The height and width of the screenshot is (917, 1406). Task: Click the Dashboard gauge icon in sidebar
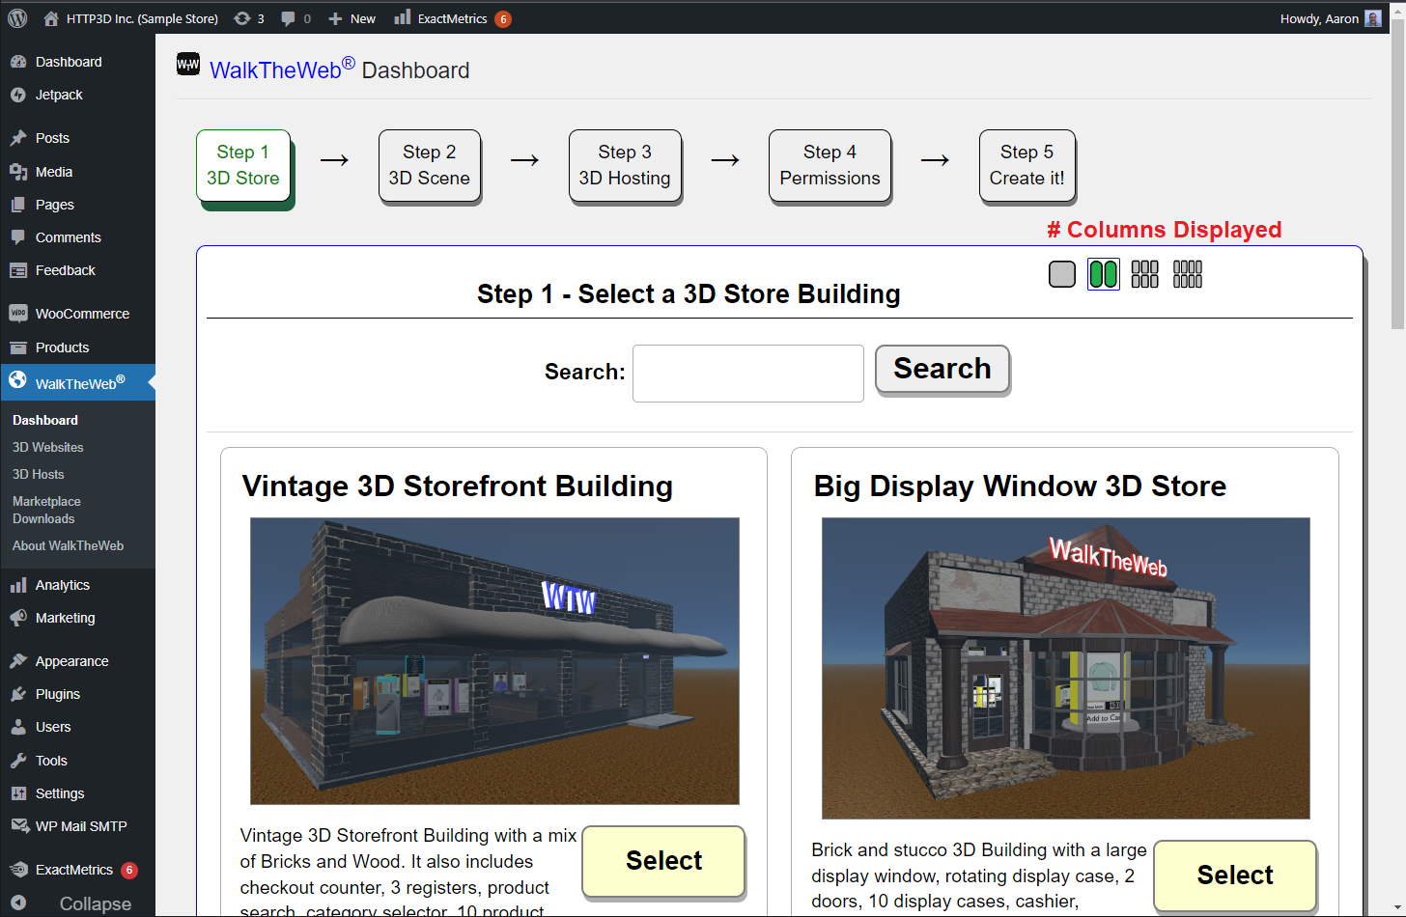coord(18,62)
